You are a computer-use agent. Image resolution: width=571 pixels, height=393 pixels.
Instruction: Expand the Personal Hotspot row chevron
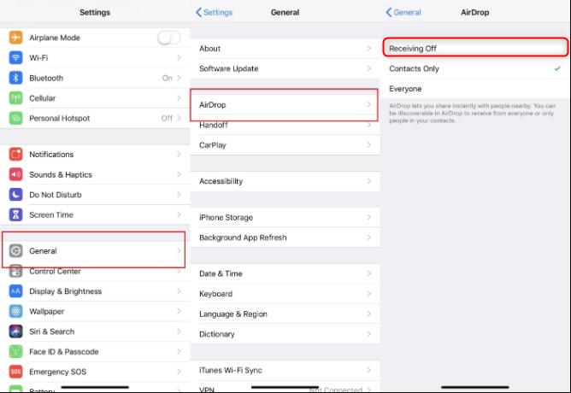coord(179,118)
